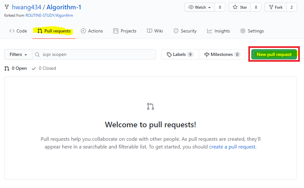The height and width of the screenshot is (188, 304).
Task: Focus the is:pr is:open search field
Action: click(94, 54)
